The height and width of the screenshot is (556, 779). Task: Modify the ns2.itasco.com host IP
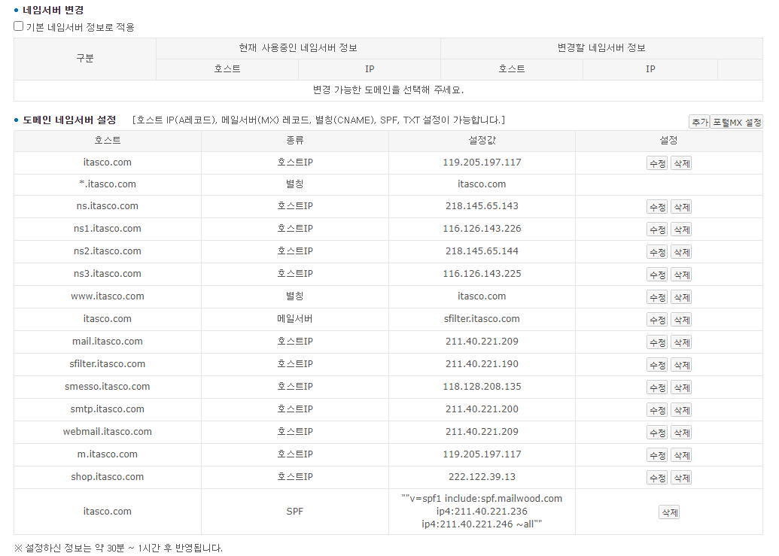click(657, 252)
